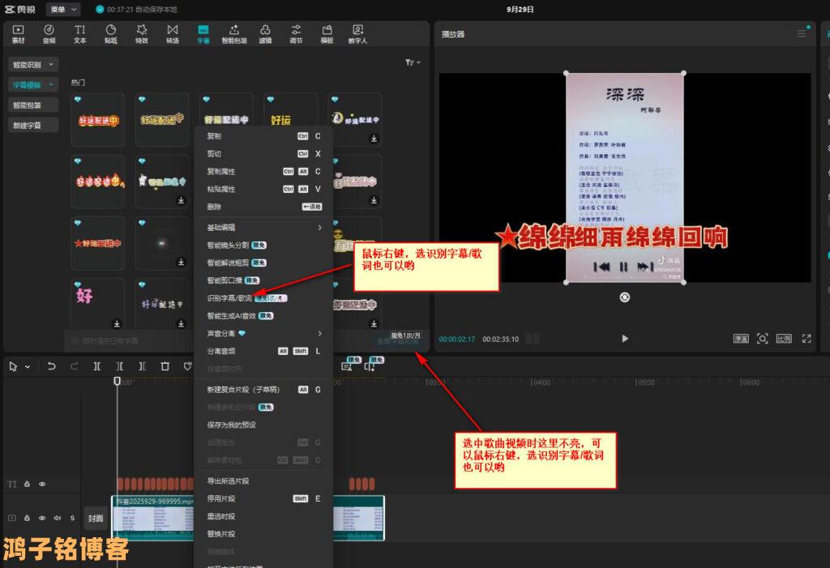Open the 音频 audio panel
This screenshot has height=568, width=830.
click(x=49, y=33)
